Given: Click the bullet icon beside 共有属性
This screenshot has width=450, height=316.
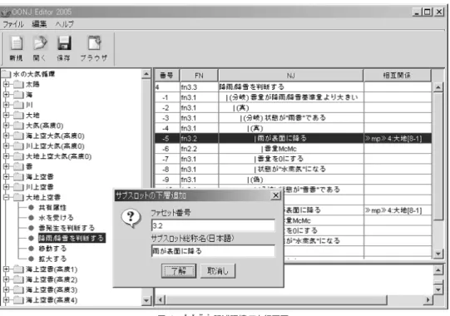Looking at the screenshot, I should 31,208.
